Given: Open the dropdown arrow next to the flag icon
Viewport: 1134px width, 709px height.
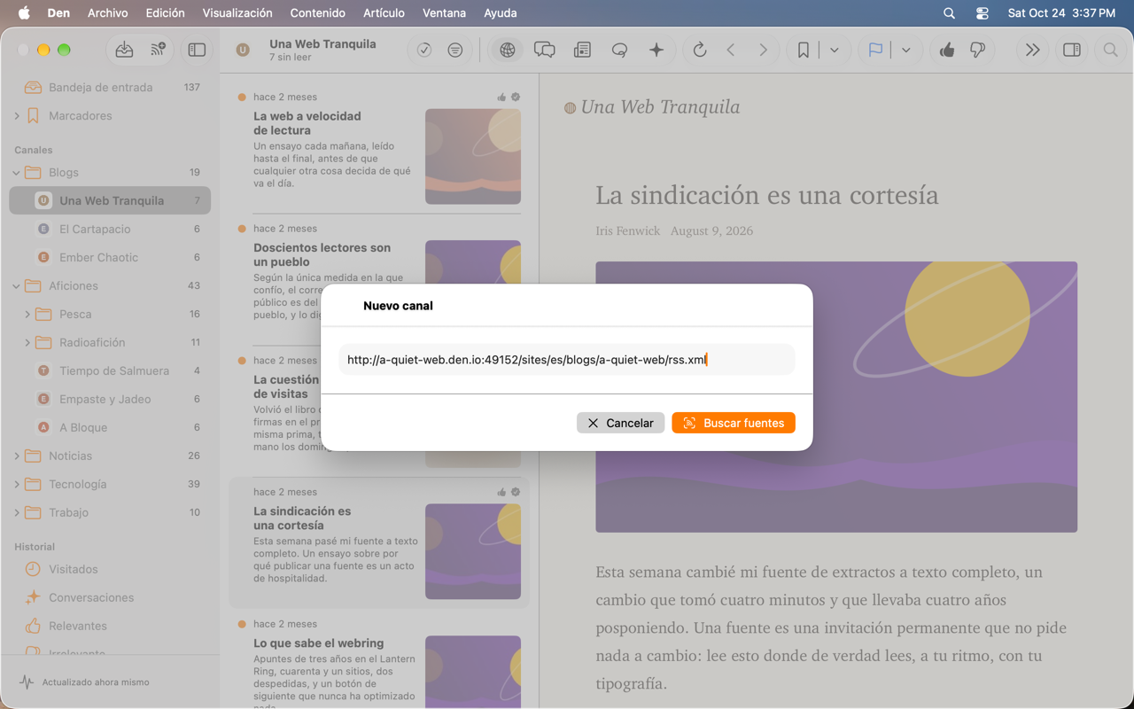Looking at the screenshot, I should [x=905, y=51].
